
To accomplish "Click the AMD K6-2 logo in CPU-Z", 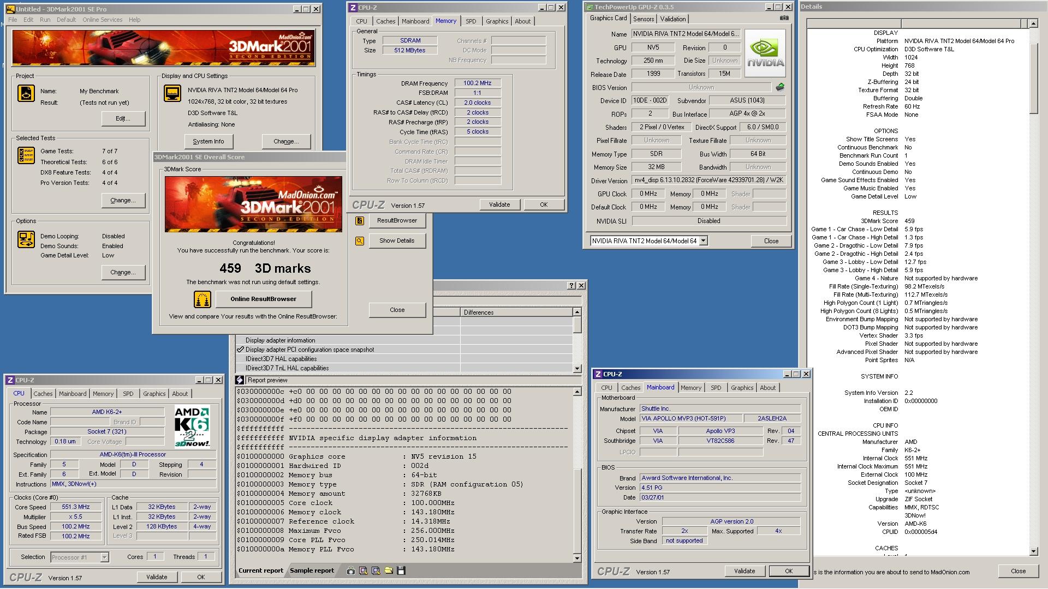I will pyautogui.click(x=192, y=427).
